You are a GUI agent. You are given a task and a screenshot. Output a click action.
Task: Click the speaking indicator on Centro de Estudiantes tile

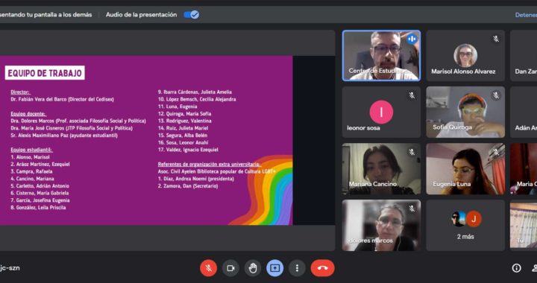click(x=412, y=39)
